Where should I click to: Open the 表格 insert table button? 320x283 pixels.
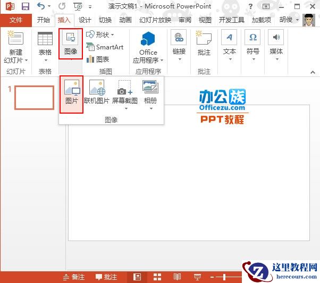coord(45,46)
